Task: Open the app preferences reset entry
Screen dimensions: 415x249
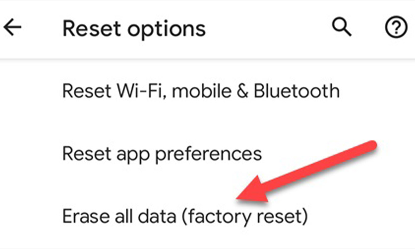Action: (162, 154)
